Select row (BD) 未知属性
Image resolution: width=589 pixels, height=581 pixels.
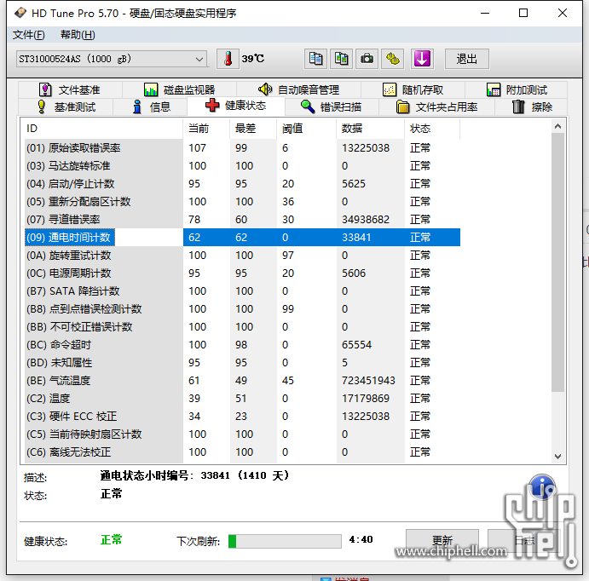243,363
